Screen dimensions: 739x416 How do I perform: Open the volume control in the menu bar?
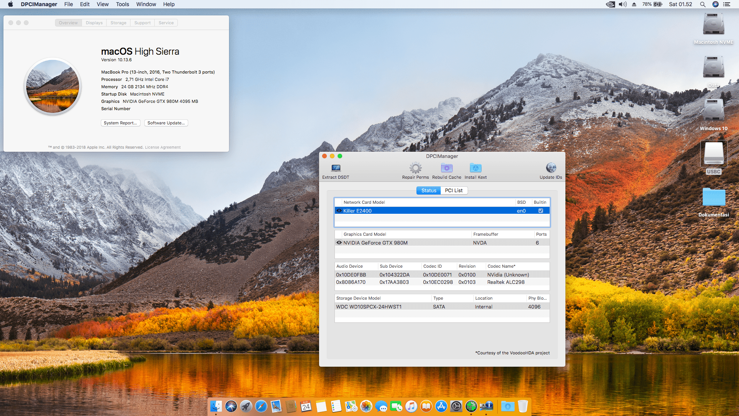coord(622,4)
